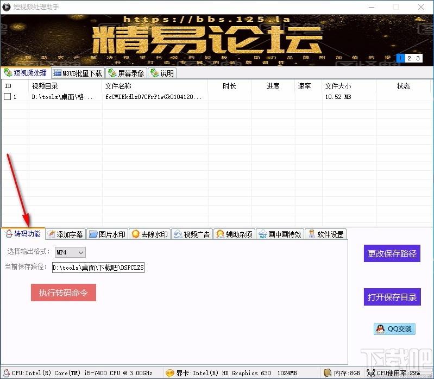The image size is (434, 379).
Task: Open the 软件设置 tab
Action: point(326,234)
